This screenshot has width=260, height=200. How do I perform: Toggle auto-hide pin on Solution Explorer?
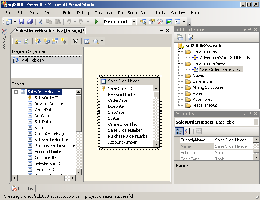[250, 29]
